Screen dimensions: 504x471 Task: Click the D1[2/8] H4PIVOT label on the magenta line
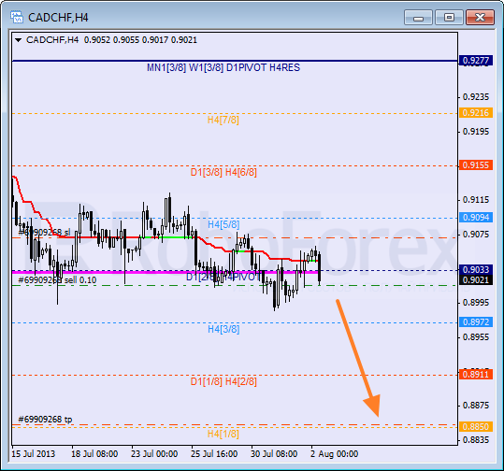(x=223, y=277)
